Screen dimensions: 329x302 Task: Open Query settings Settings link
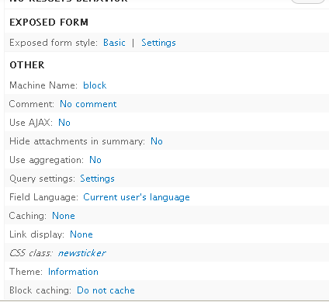tap(97, 179)
